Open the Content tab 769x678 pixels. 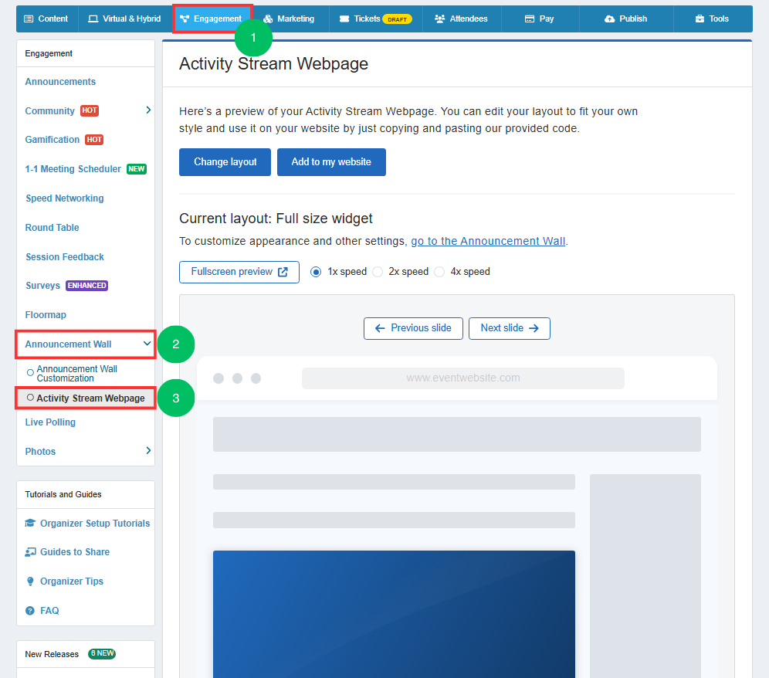[46, 19]
